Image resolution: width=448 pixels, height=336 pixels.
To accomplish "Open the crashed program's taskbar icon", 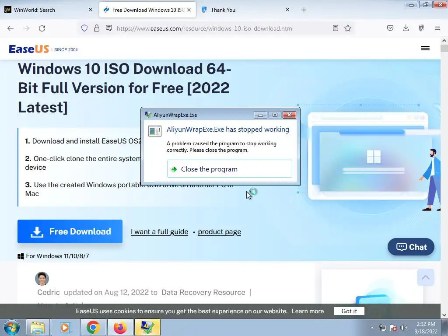I will click(x=147, y=327).
